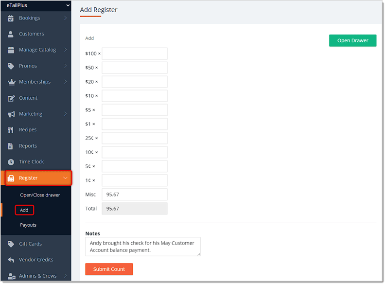Viewport: 386px width, 285px height.
Task: Focus the 25¢ count field
Action: click(135, 138)
